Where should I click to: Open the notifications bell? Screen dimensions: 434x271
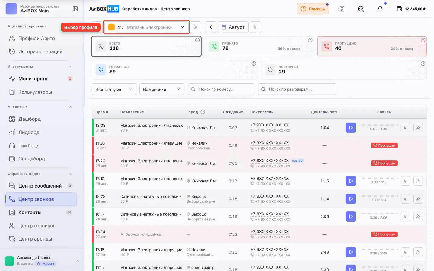click(x=380, y=9)
